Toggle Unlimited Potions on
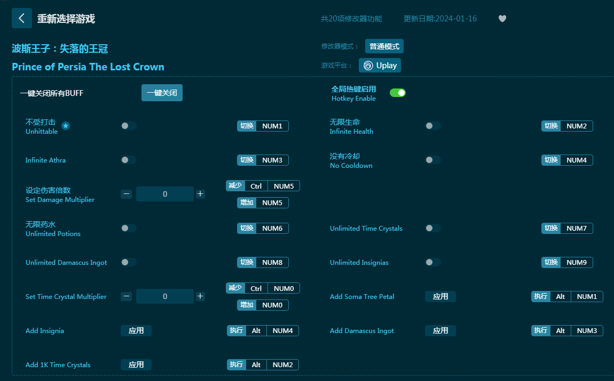Screen dimensions: 614x381 [x=129, y=228]
